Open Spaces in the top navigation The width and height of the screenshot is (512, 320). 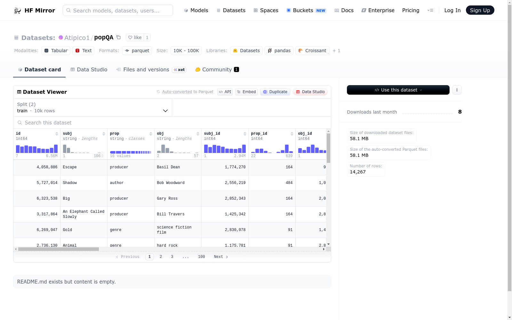266,10
